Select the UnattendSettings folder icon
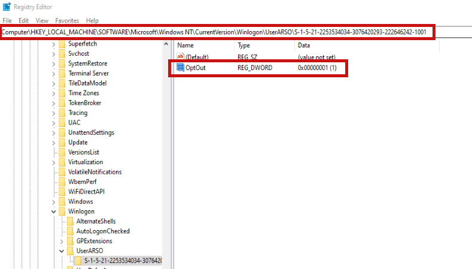This screenshot has height=269, width=472. pos(62,132)
